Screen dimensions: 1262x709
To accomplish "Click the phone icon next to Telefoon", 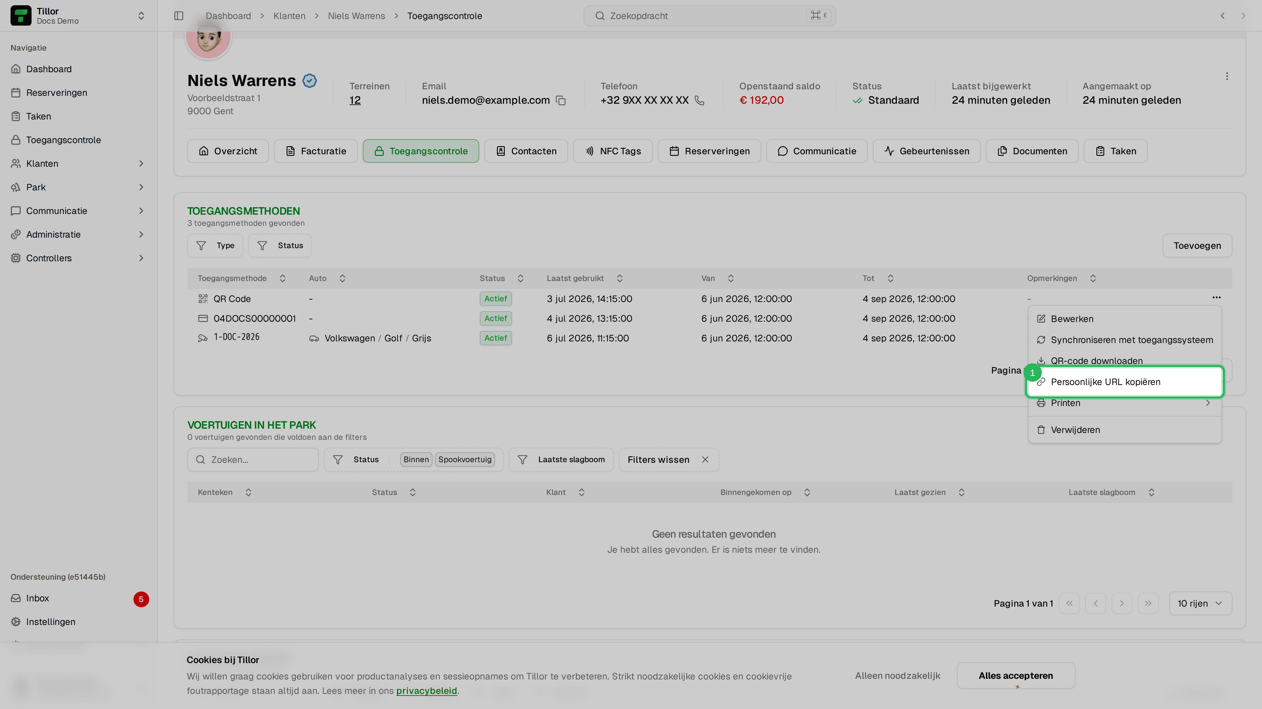I will pos(700,100).
